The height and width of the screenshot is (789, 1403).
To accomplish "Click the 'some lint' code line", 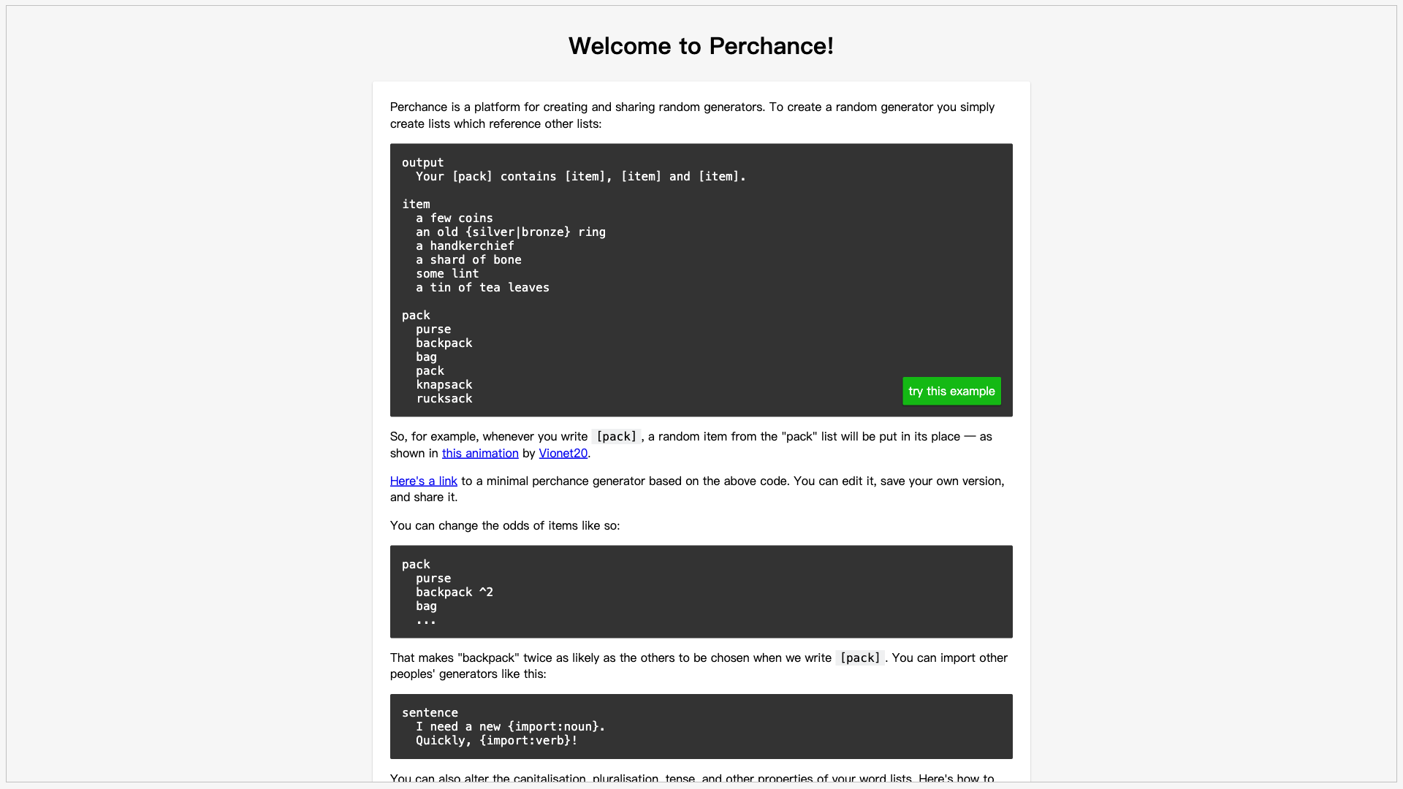I will pyautogui.click(x=447, y=274).
